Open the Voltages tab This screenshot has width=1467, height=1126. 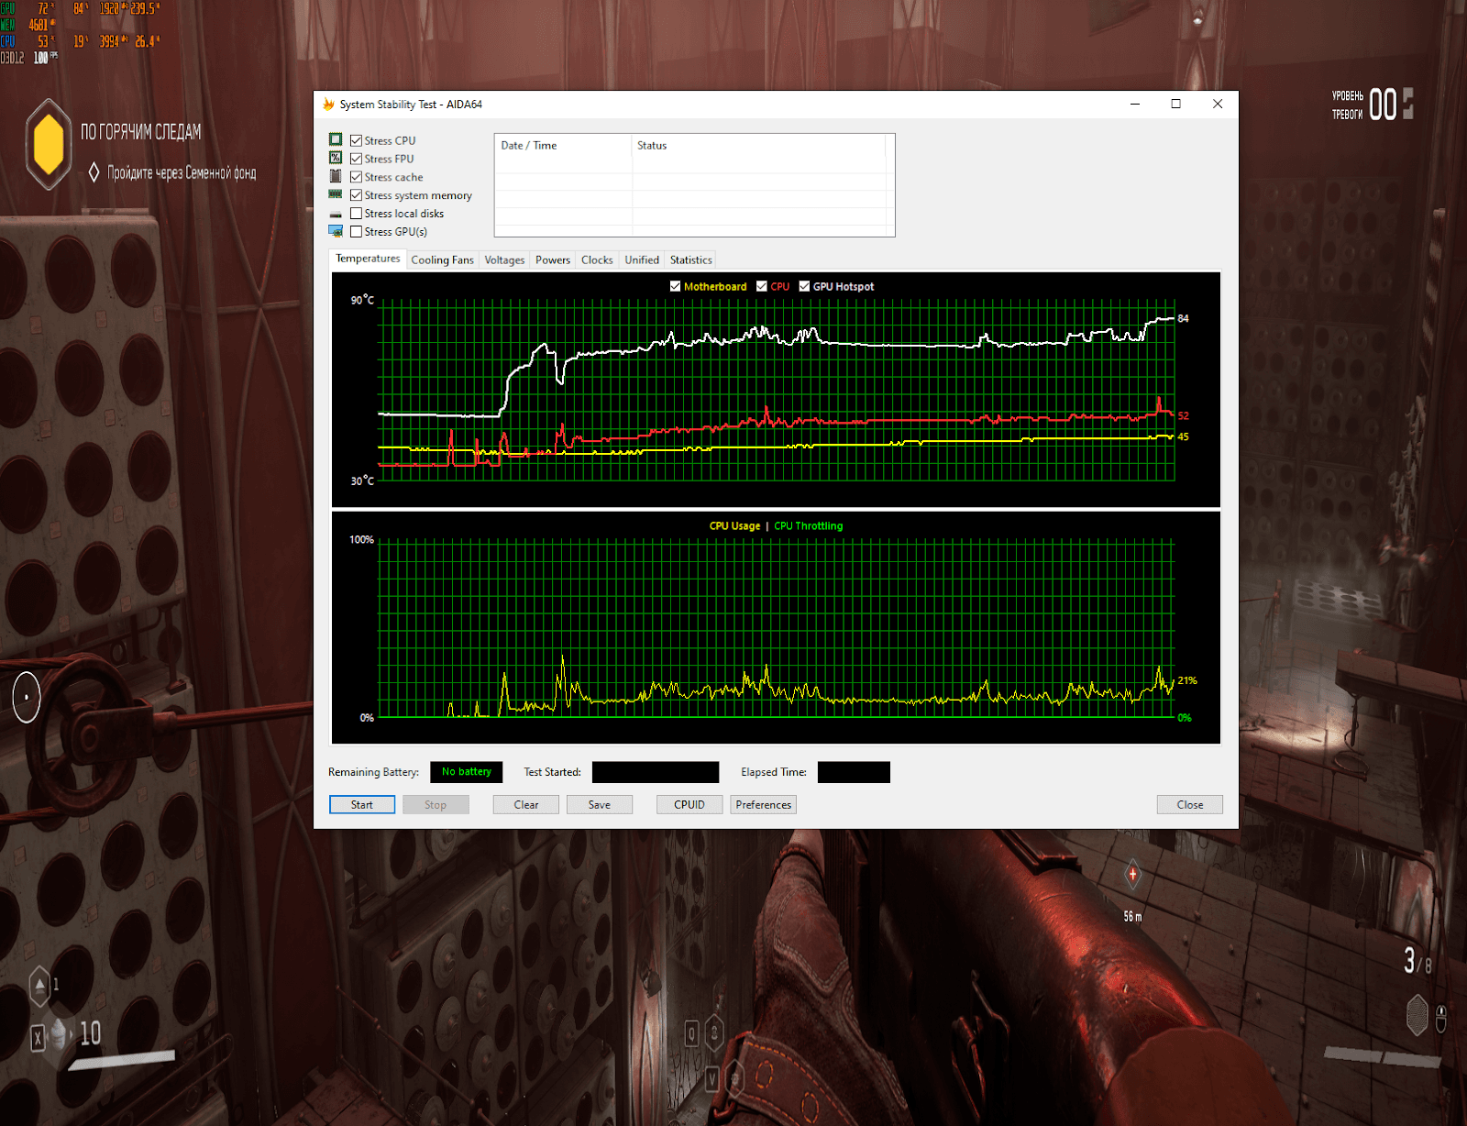click(x=504, y=260)
